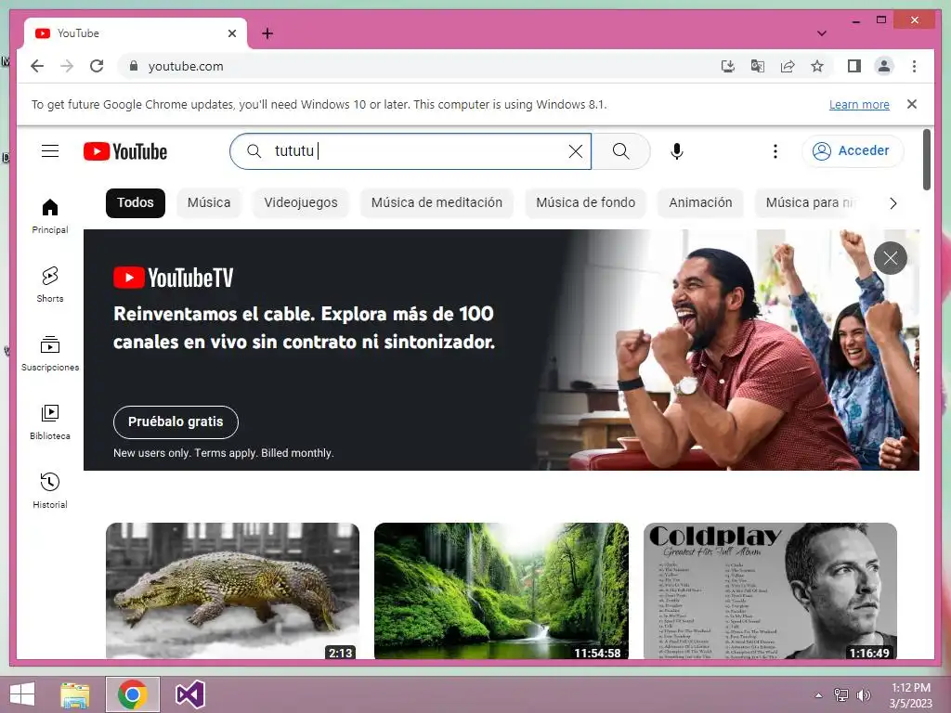Start voice search with the microphone

[677, 151]
